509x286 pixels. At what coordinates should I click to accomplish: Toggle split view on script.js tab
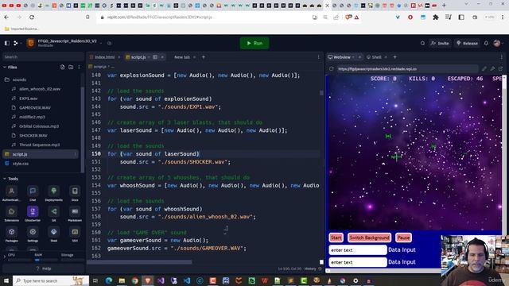click(x=155, y=57)
